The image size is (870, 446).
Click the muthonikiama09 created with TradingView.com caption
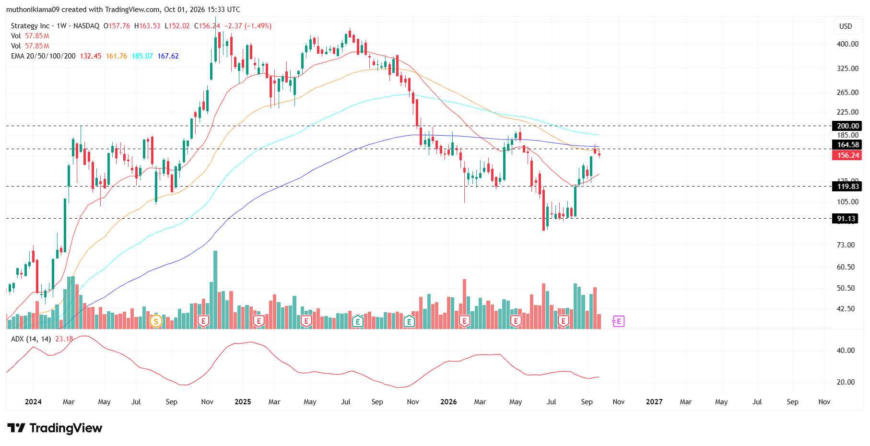pos(123,10)
